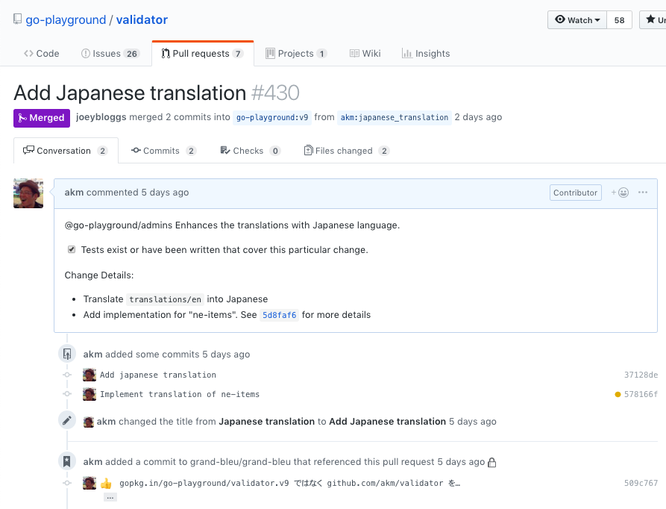Click the eye icon on Watch button
Image resolution: width=666 pixels, height=509 pixels.
click(560, 19)
